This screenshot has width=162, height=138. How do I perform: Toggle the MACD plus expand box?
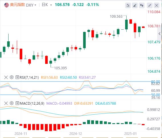pos(17,103)
